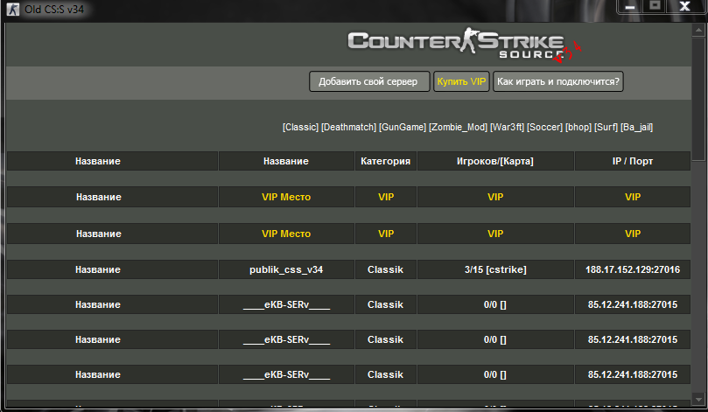
Task: Click the Игроков/[Карта] column header
Action: pyautogui.click(x=495, y=162)
